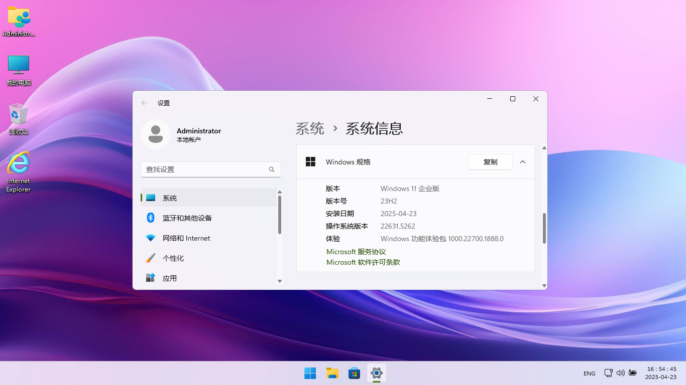Select 蓝牙和其他设备 in the sidebar
This screenshot has width=686, height=385.
point(208,218)
